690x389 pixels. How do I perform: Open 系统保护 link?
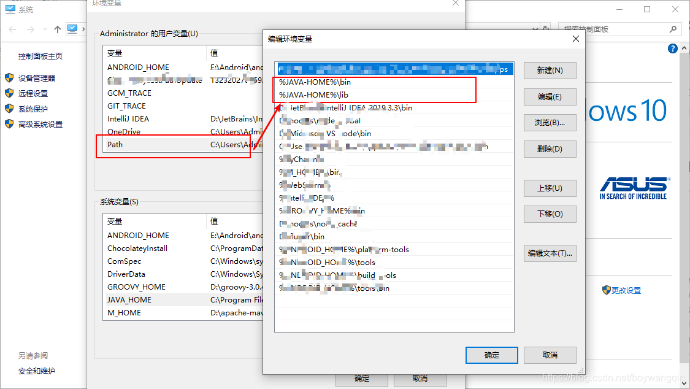click(x=33, y=109)
